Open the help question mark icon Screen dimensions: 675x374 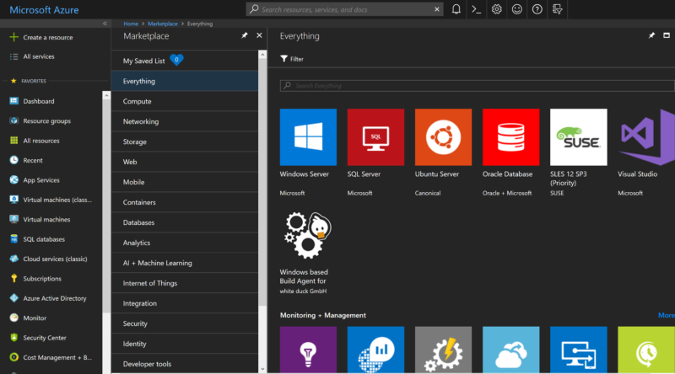(x=537, y=9)
